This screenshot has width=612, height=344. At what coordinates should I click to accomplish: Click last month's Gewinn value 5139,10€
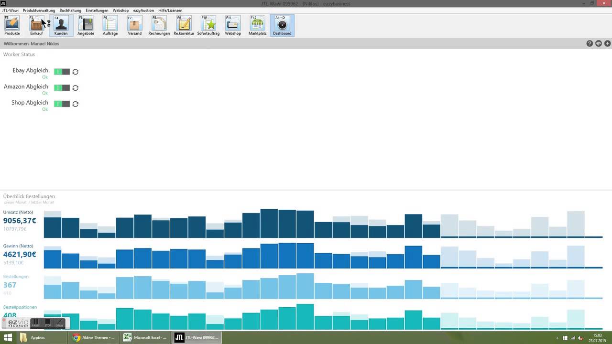coord(13,262)
